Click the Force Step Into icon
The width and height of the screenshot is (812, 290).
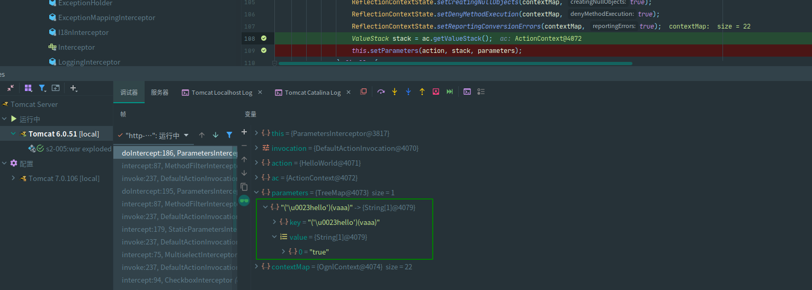pos(408,92)
